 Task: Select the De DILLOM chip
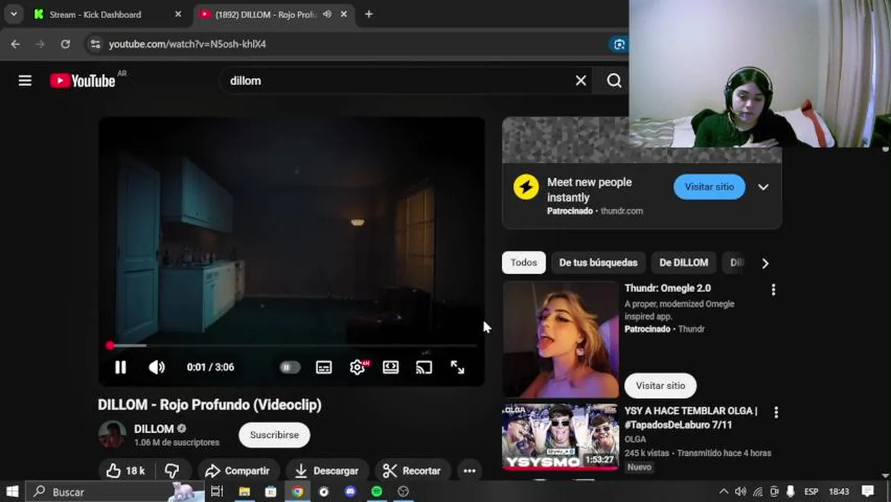pyautogui.click(x=684, y=263)
